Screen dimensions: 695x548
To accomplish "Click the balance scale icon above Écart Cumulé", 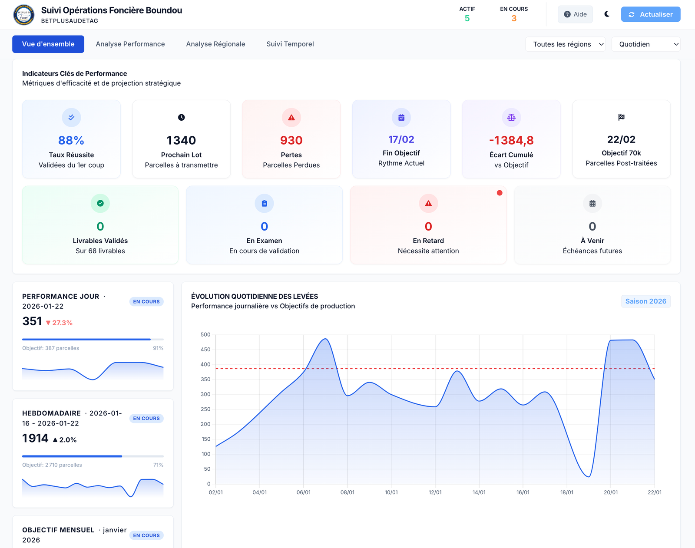I will coord(511,117).
